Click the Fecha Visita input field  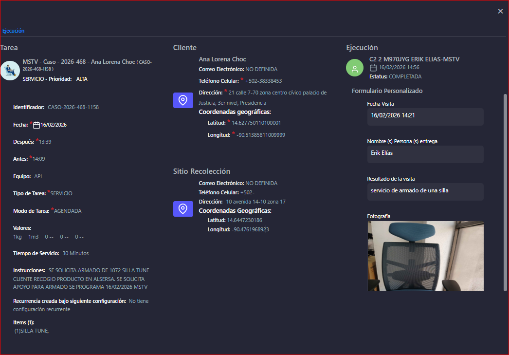coord(425,116)
